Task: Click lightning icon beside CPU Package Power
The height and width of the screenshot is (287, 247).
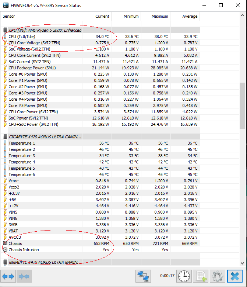Action: [x=5, y=68]
